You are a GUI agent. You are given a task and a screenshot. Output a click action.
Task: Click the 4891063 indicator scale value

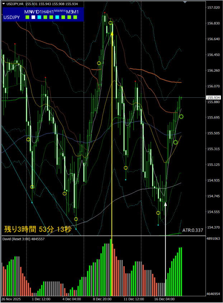[x=213, y=239]
